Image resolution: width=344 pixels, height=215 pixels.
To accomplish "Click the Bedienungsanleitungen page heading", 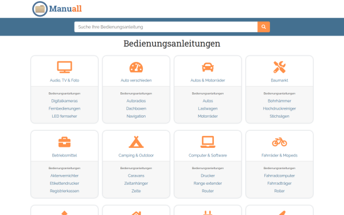I will click(x=172, y=44).
